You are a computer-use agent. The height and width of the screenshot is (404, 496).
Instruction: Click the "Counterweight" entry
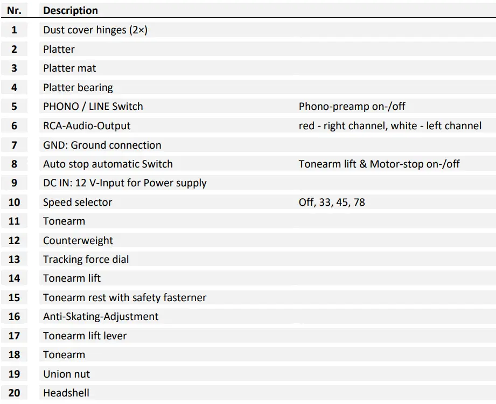[x=78, y=240]
